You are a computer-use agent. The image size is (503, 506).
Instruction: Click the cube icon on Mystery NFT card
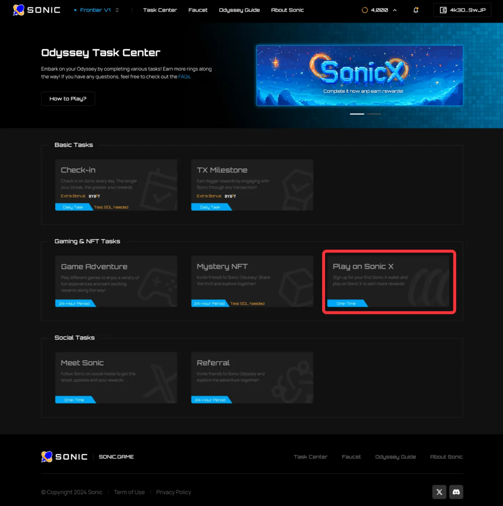(296, 287)
